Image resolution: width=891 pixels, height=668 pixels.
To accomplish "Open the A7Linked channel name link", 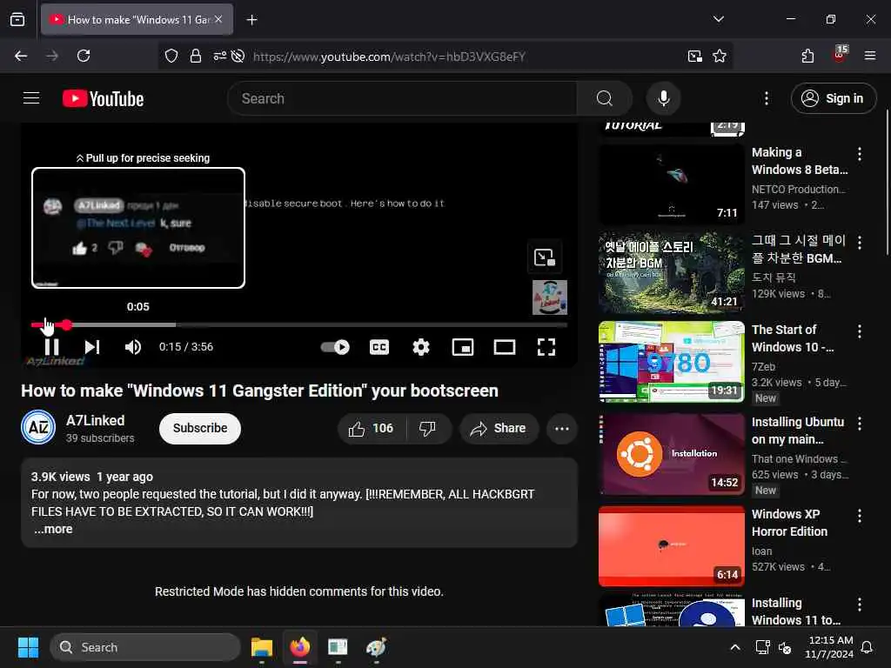I will click(95, 420).
